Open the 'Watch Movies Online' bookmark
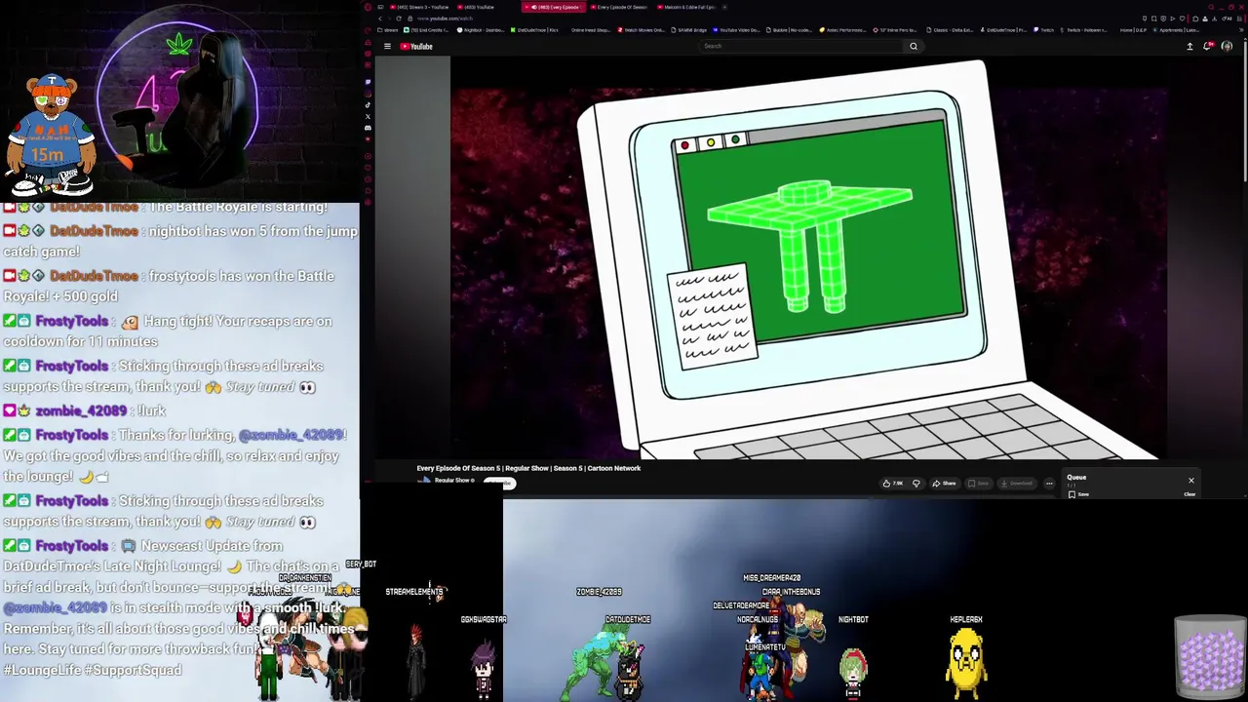Viewport: 1248px width, 702px height. [x=642, y=30]
